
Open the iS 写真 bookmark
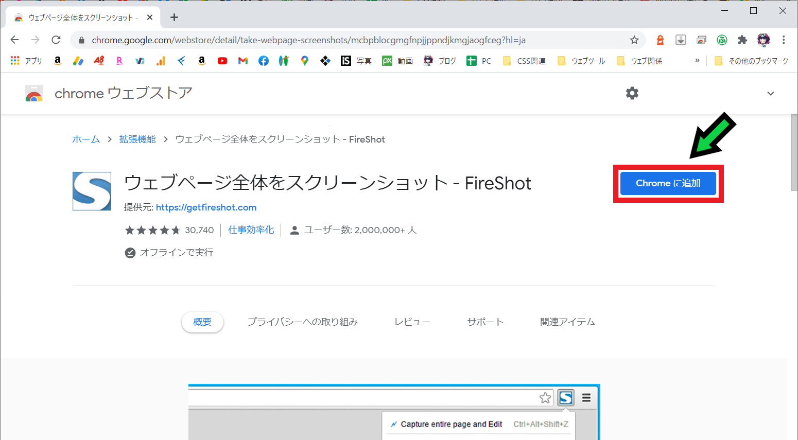click(356, 61)
